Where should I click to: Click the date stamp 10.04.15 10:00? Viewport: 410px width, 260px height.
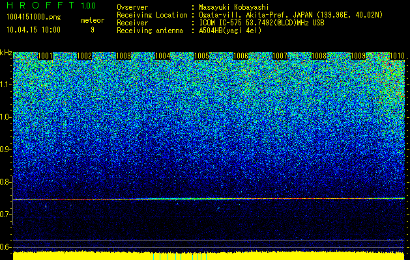[x=33, y=29]
